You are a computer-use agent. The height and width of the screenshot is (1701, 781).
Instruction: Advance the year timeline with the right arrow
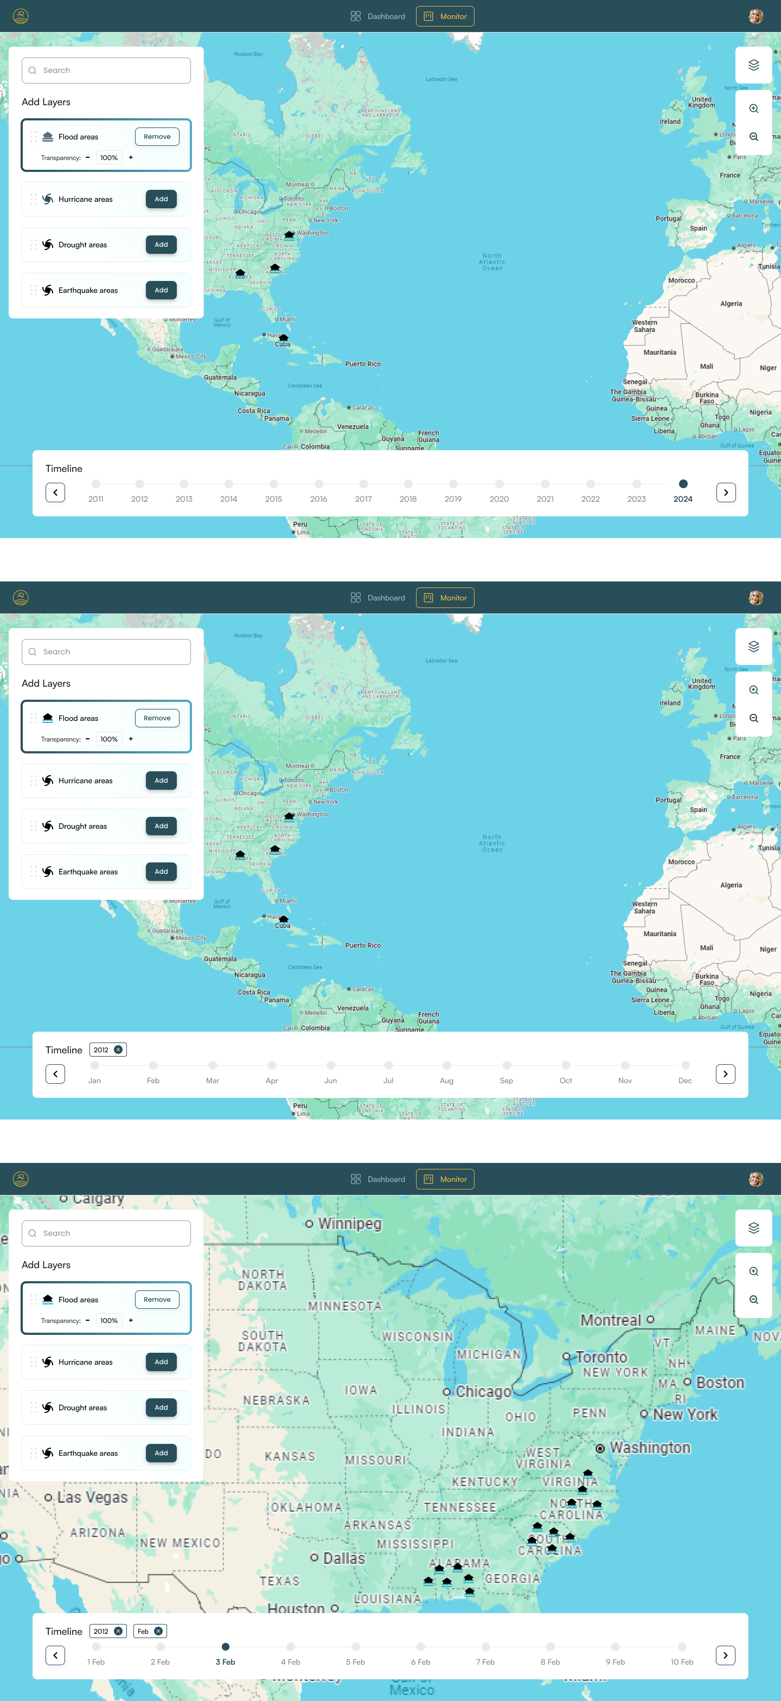pos(726,493)
